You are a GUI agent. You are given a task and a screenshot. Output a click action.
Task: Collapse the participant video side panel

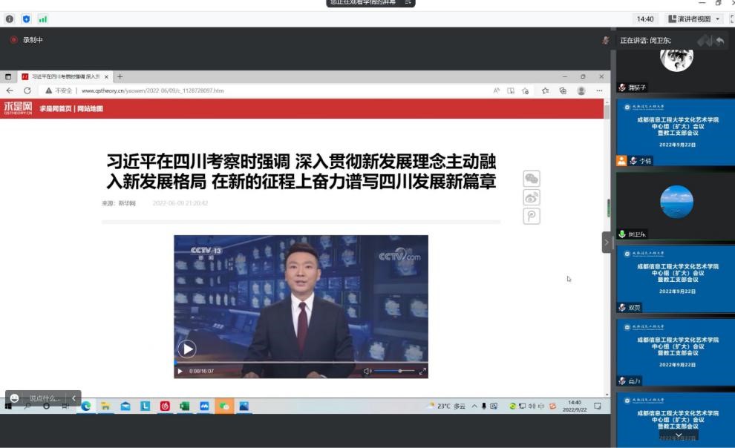[x=607, y=242]
